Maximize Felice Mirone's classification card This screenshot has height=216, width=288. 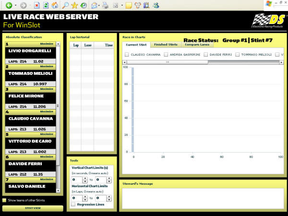click(47, 89)
